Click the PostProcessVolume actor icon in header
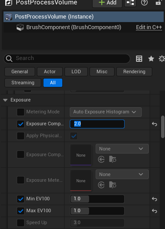This screenshot has width=165, height=229. click(8, 3)
